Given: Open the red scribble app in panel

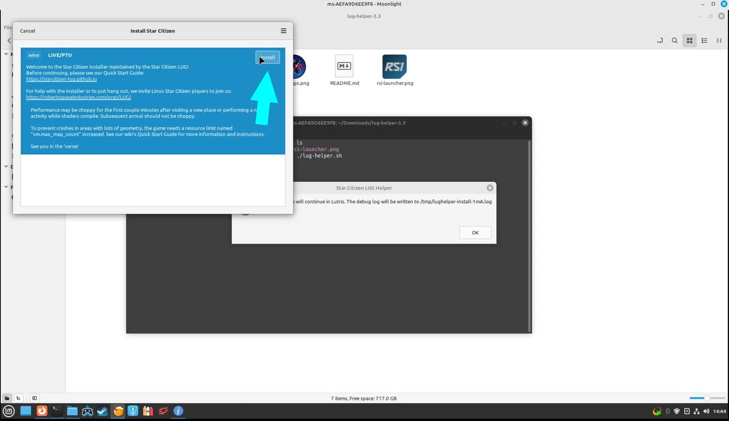Looking at the screenshot, I should click(163, 411).
